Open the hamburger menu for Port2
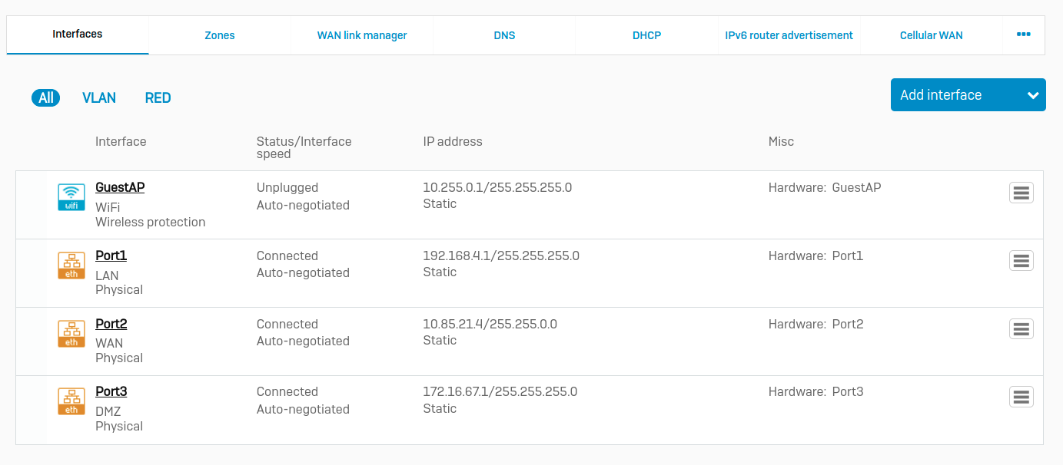1063x465 pixels. point(1021,329)
